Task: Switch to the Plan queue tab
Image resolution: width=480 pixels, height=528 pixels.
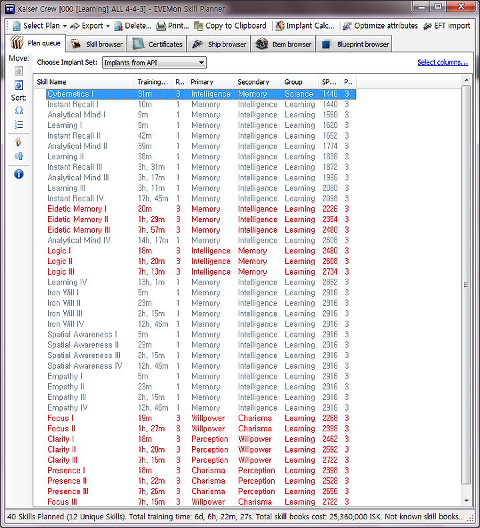Action: pos(35,43)
